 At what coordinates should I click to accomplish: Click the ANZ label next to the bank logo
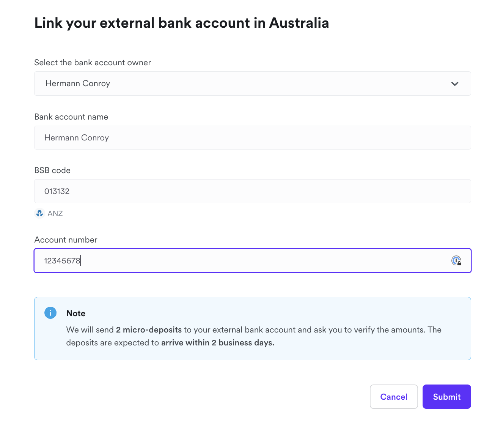[55, 213]
